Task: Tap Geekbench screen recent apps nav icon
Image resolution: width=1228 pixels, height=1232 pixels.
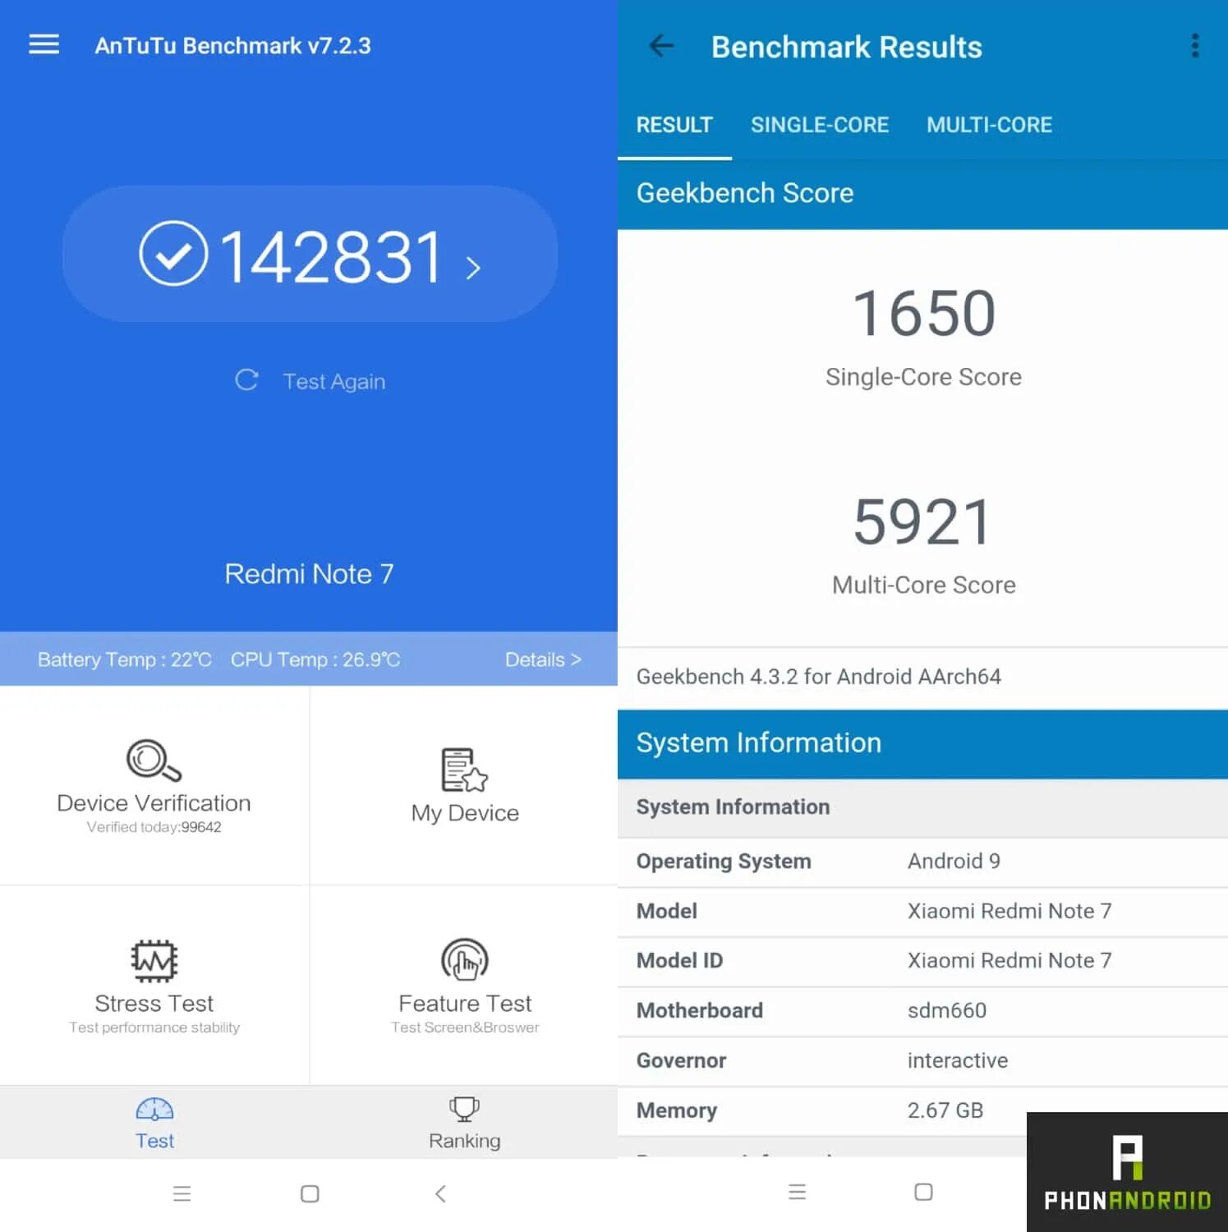Action: coord(797,1192)
